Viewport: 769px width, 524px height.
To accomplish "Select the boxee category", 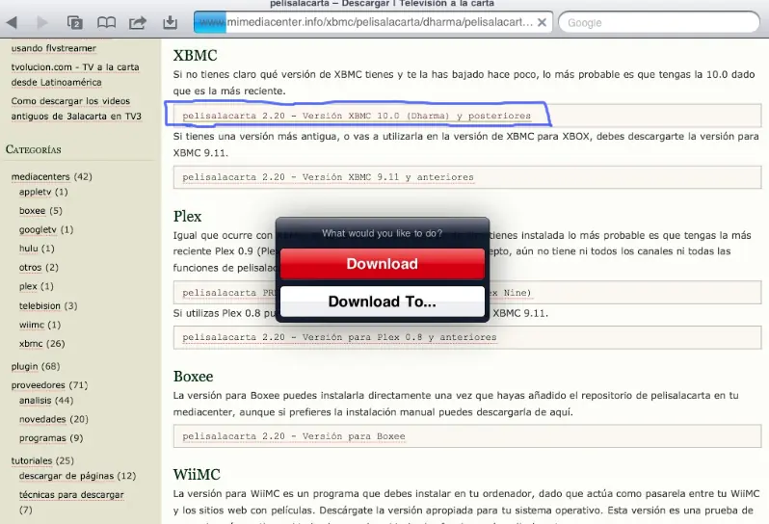I will click(x=33, y=211).
